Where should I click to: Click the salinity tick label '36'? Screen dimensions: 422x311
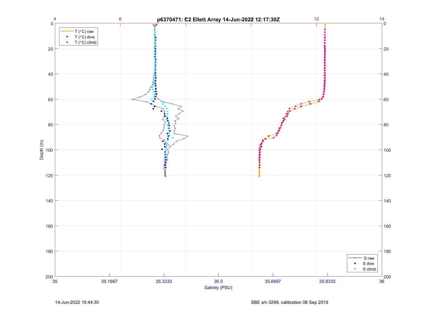(382, 281)
